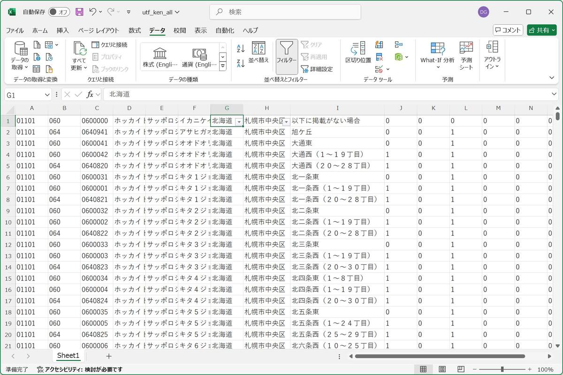Screen dimensions: 563x375
Task: Click the From Table/Range icon
Action: tap(37, 68)
